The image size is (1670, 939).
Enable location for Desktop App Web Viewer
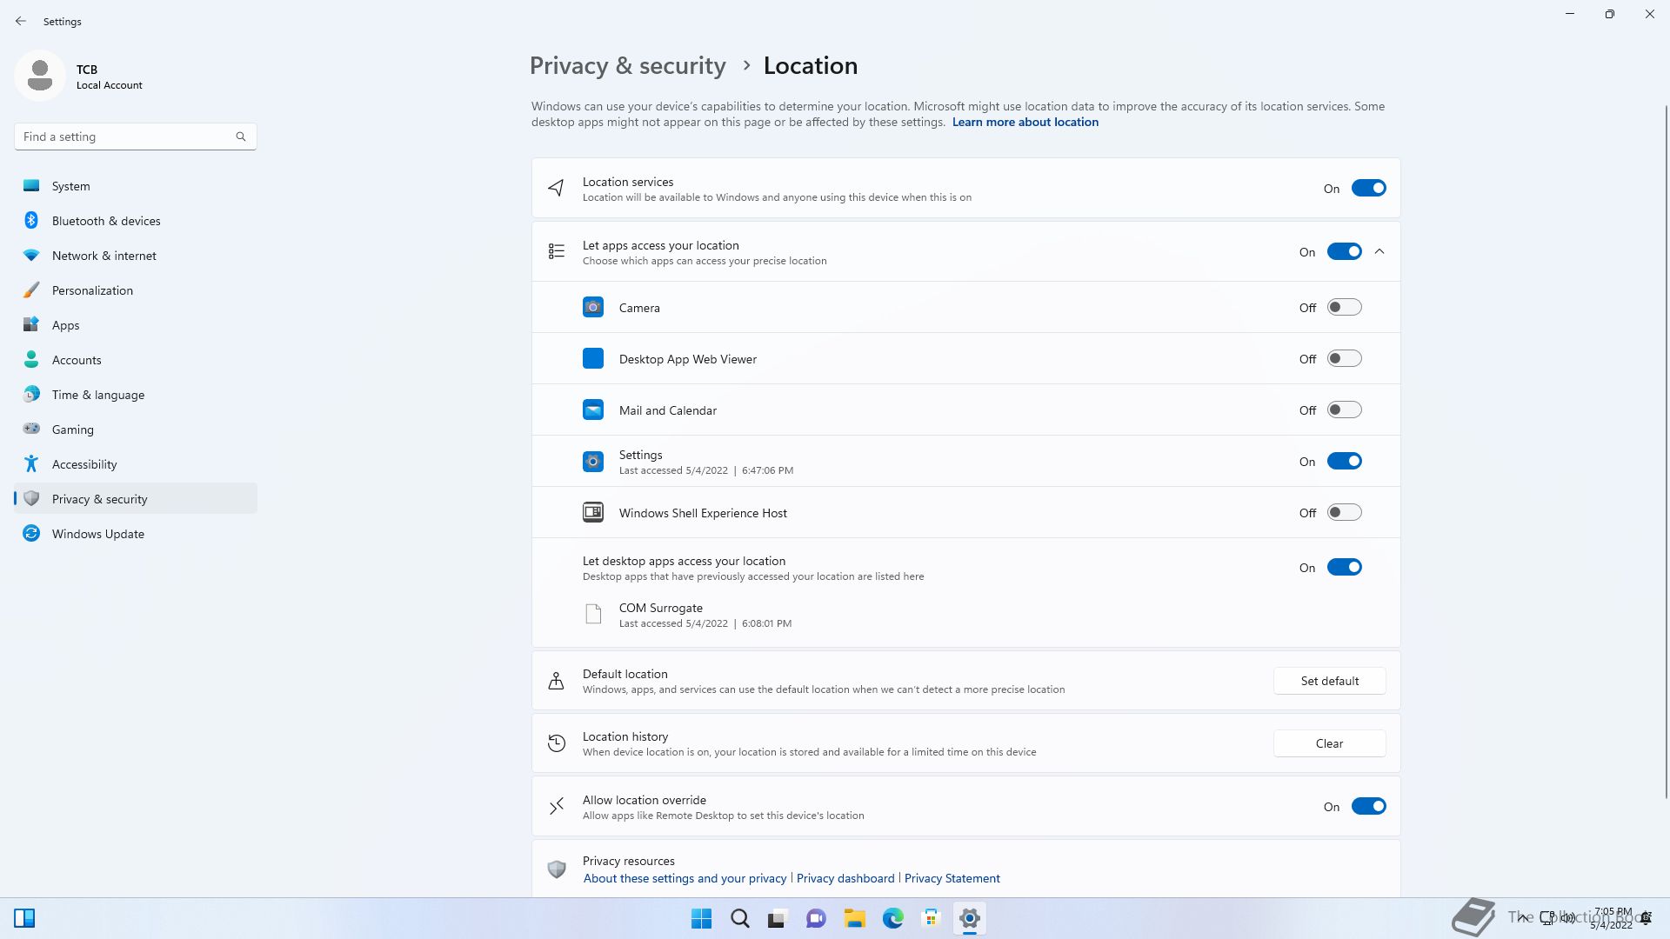[1344, 358]
